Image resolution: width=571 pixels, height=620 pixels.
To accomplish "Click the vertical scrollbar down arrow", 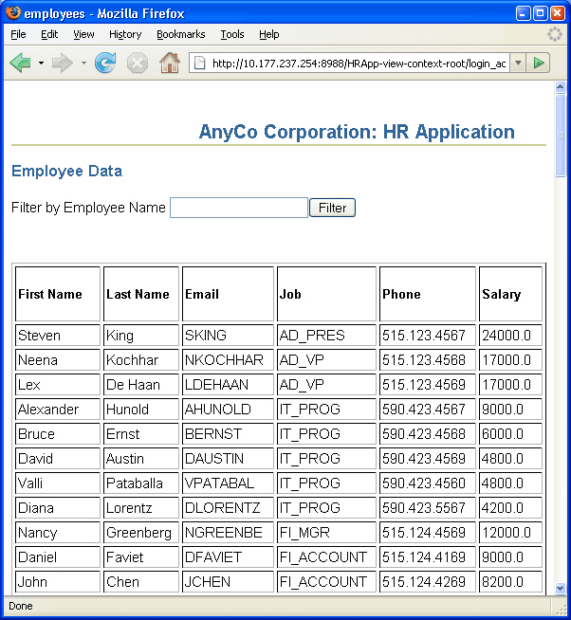I will pos(561,587).
